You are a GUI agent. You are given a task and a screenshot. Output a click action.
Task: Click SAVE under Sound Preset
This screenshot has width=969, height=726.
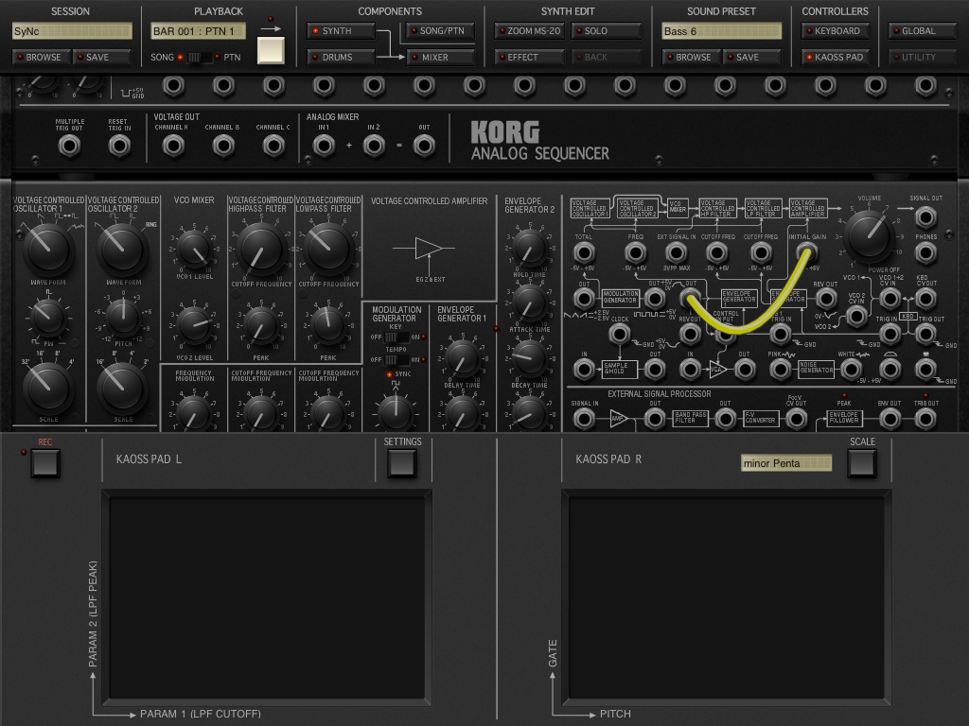pyautogui.click(x=752, y=57)
